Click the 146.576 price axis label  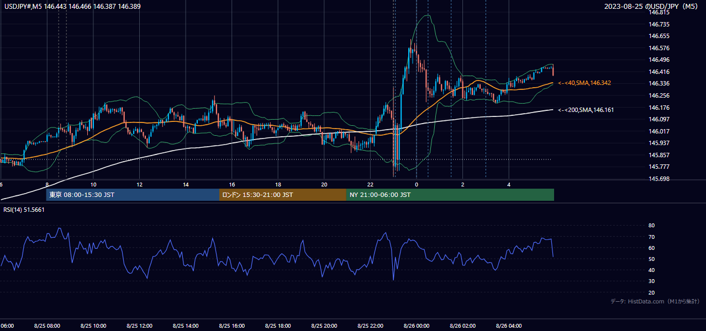point(660,48)
